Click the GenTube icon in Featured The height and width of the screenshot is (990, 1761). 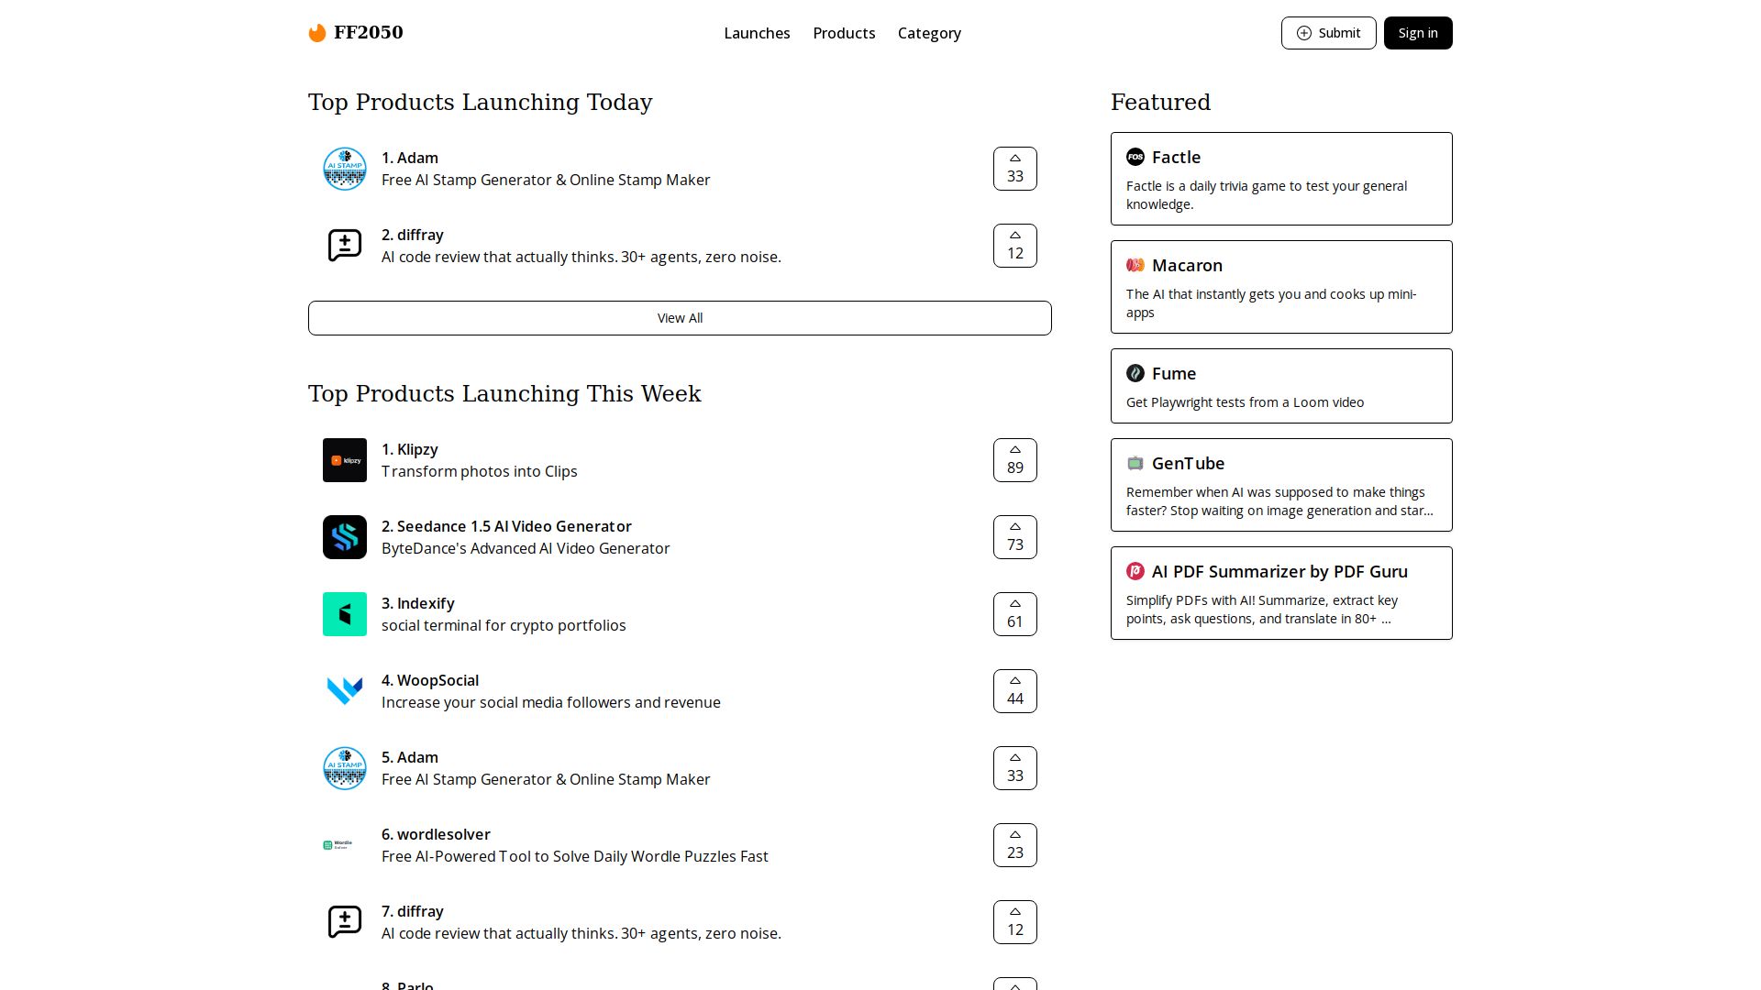pos(1135,463)
